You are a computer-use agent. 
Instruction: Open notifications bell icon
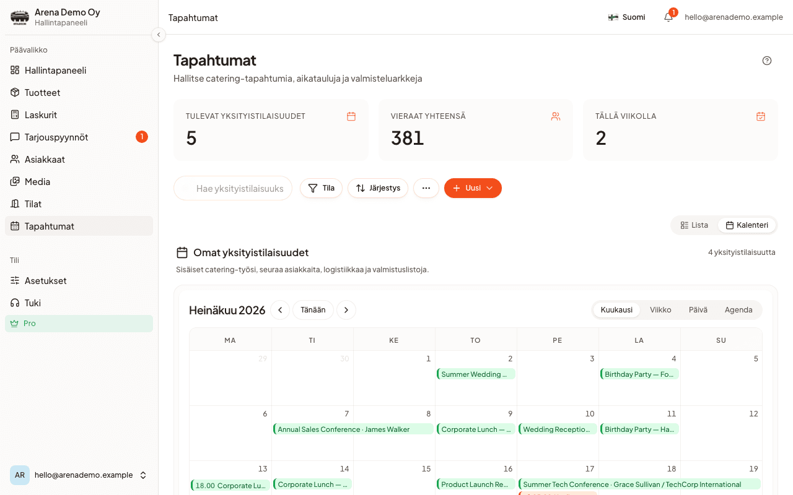point(668,17)
